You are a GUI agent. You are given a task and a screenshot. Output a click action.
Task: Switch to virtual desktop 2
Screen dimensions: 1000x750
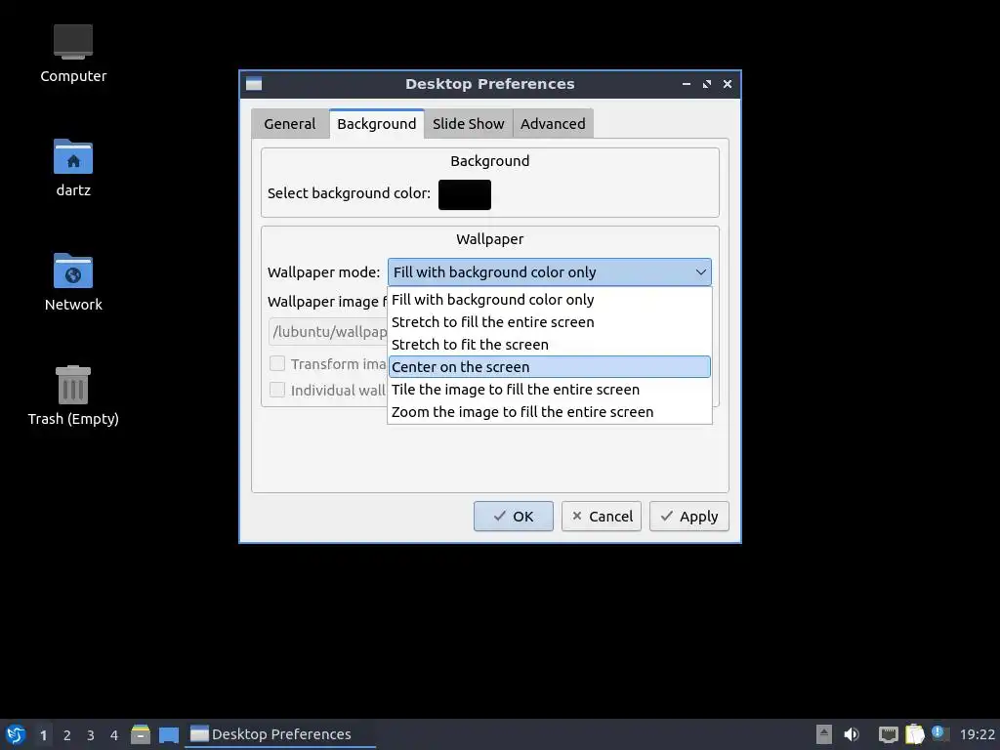(x=66, y=734)
